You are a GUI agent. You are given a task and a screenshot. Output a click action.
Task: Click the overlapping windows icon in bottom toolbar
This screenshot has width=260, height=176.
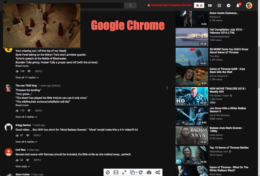tap(132, 172)
